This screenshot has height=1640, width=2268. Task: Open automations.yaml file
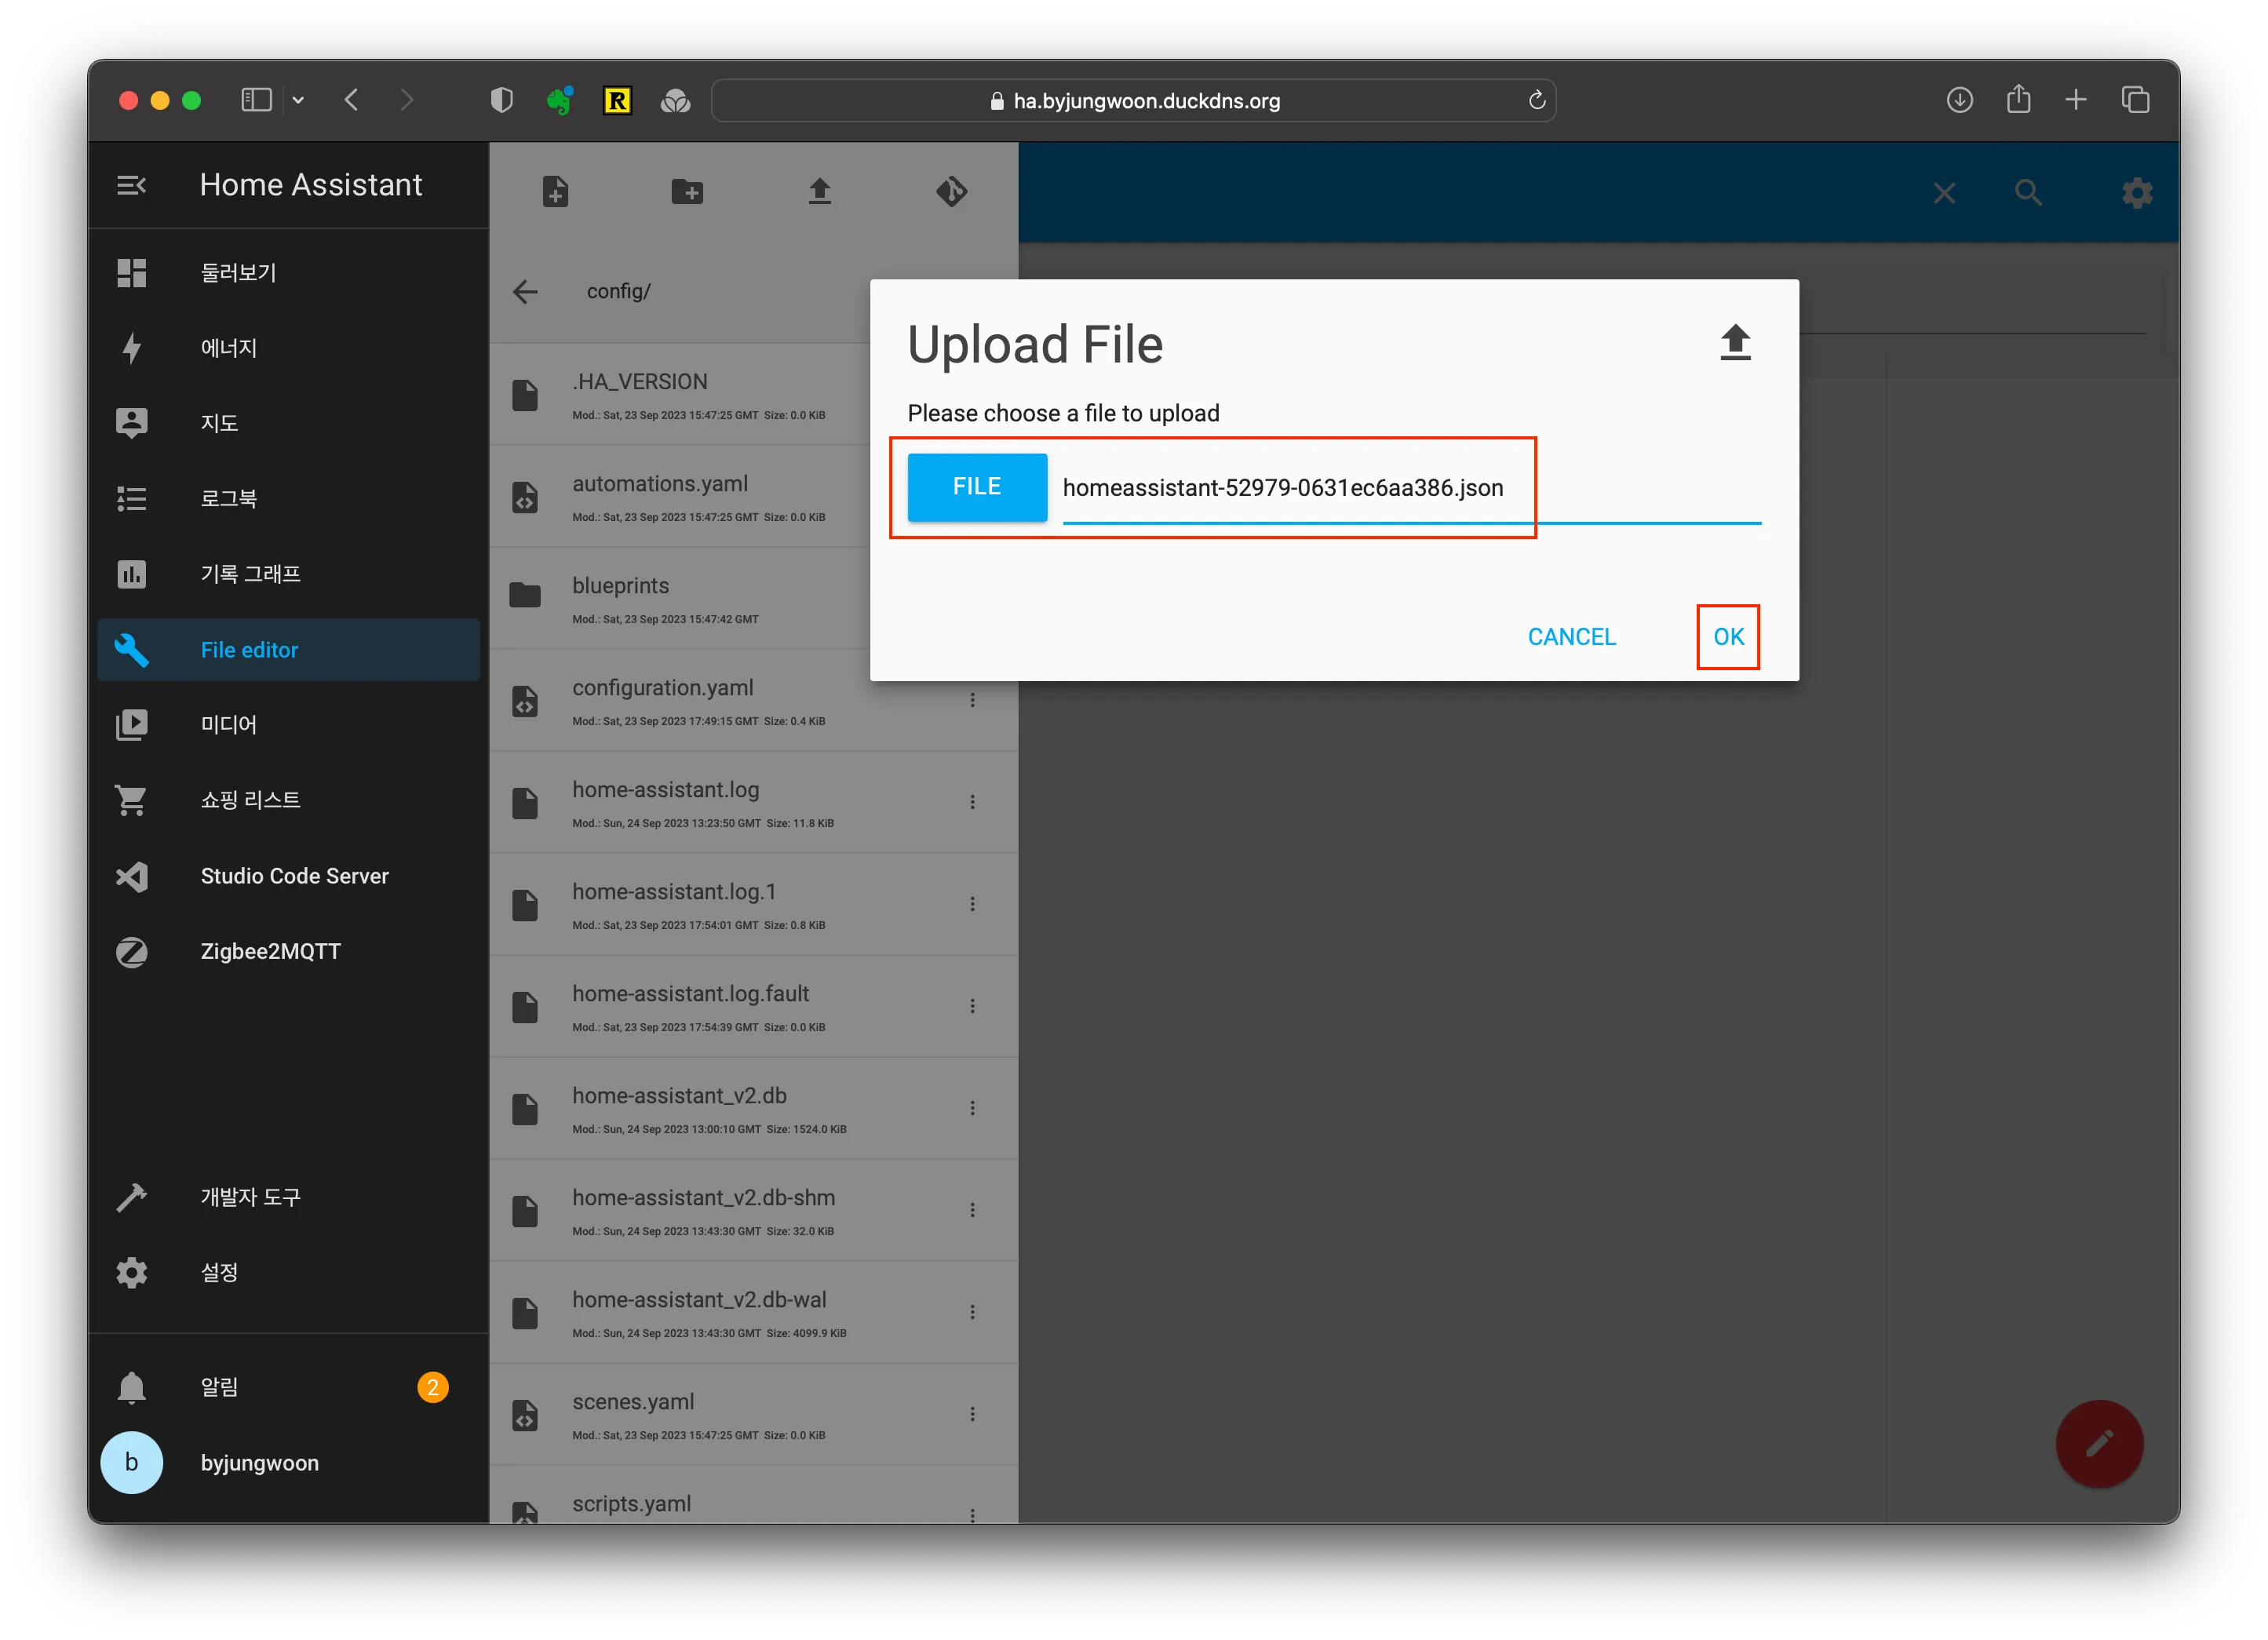[x=680, y=496]
